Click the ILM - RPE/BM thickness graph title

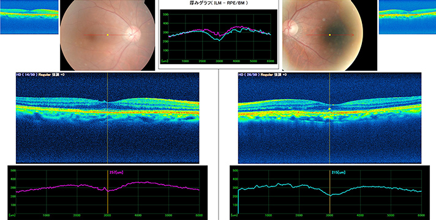[x=219, y=3]
